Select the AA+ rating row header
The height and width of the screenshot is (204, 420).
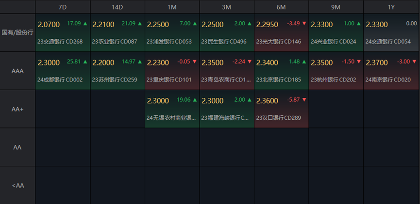17,109
